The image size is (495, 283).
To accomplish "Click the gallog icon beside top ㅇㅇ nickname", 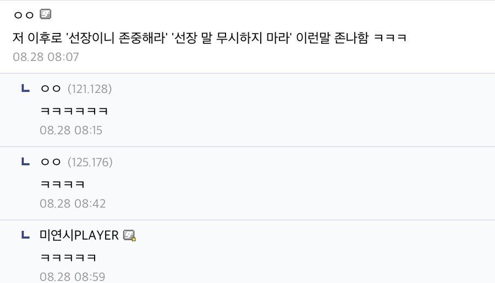I will pyautogui.click(x=46, y=14).
